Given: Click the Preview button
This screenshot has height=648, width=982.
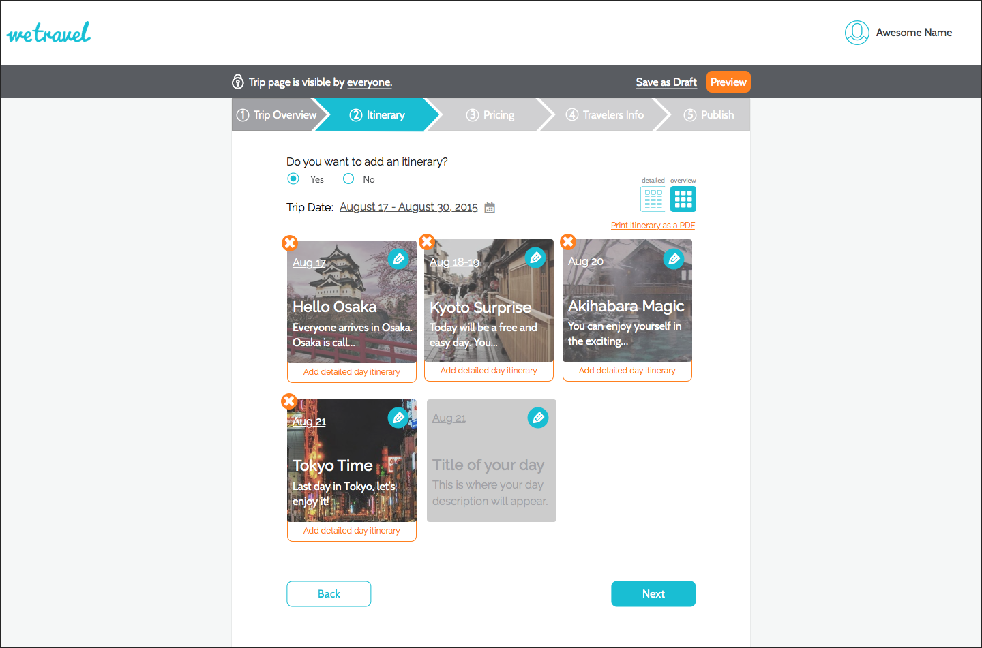Looking at the screenshot, I should (x=728, y=82).
